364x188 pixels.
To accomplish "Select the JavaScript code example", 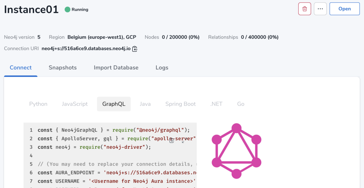I will [x=75, y=104].
